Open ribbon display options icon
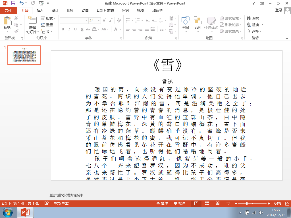Image resolution: width=291 pixels, height=218 pixels. (x=262, y=3)
